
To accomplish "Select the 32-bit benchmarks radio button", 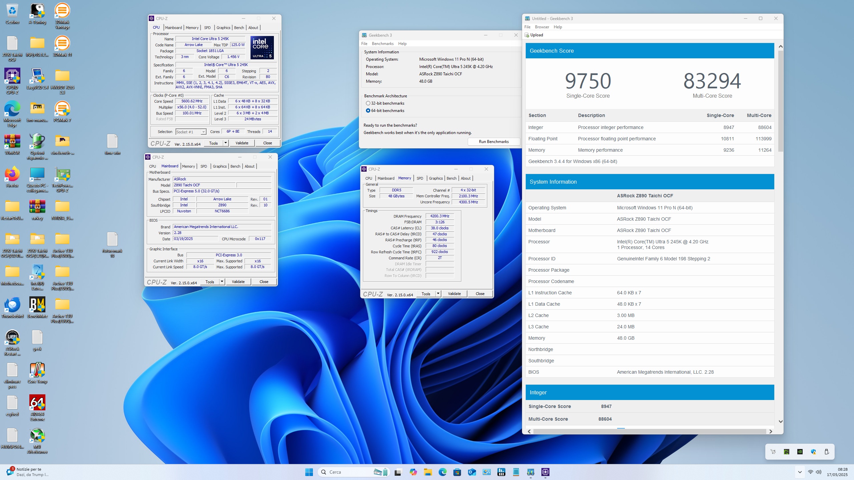I will pyautogui.click(x=368, y=103).
